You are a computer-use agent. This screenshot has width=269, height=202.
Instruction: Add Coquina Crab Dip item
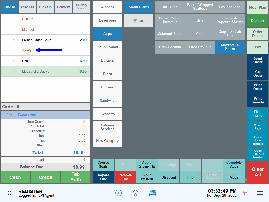tap(230, 34)
